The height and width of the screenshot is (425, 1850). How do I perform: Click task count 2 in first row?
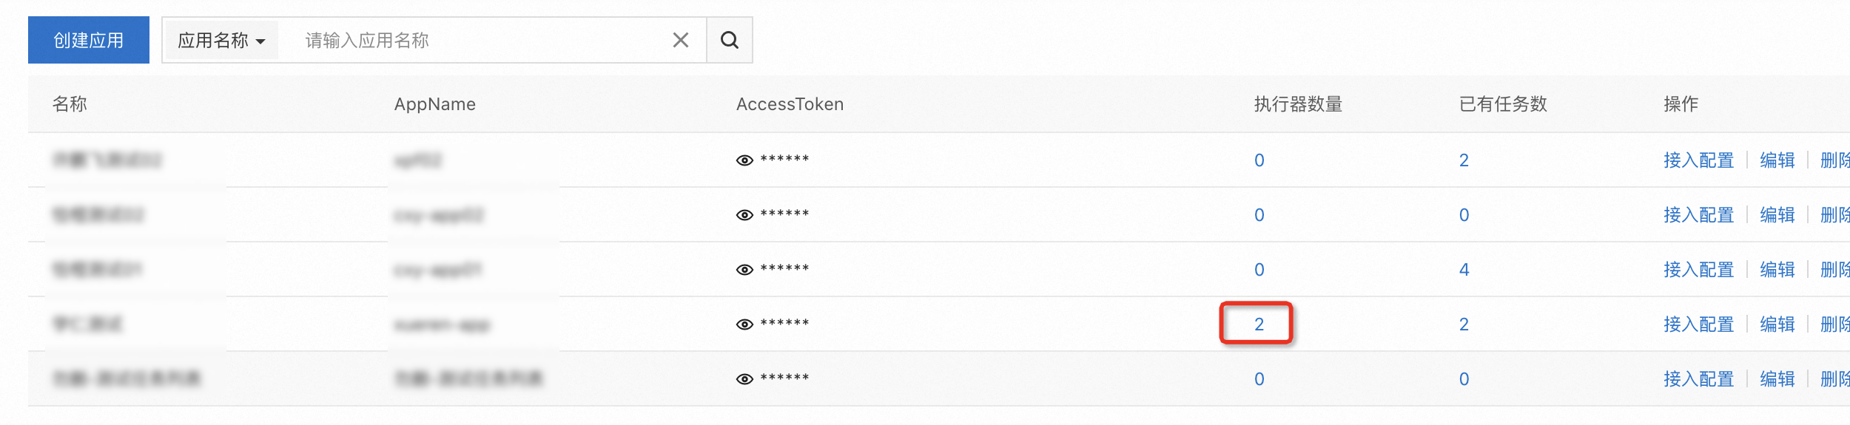tap(1464, 160)
